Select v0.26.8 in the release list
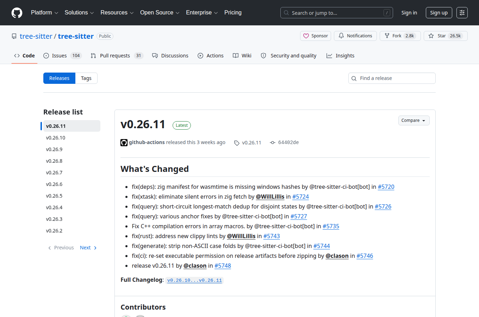 pos(72,161)
